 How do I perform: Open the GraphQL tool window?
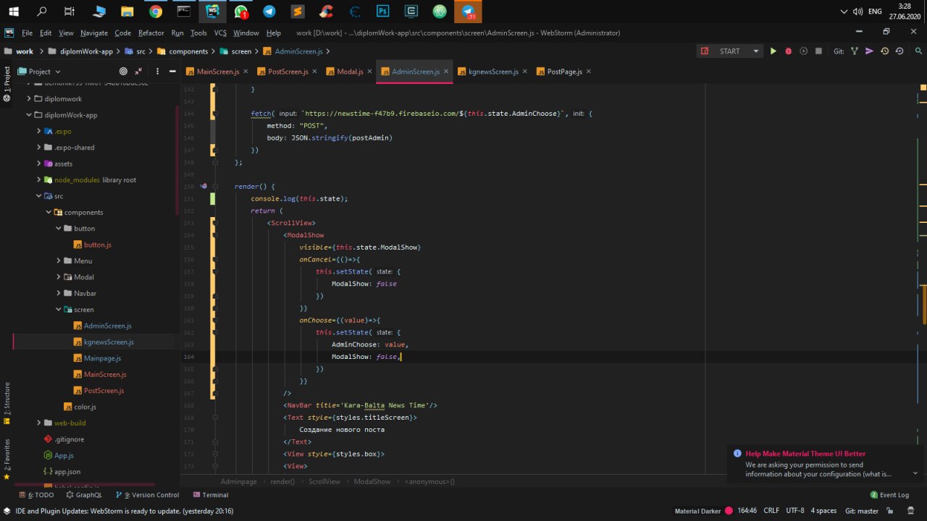point(83,495)
